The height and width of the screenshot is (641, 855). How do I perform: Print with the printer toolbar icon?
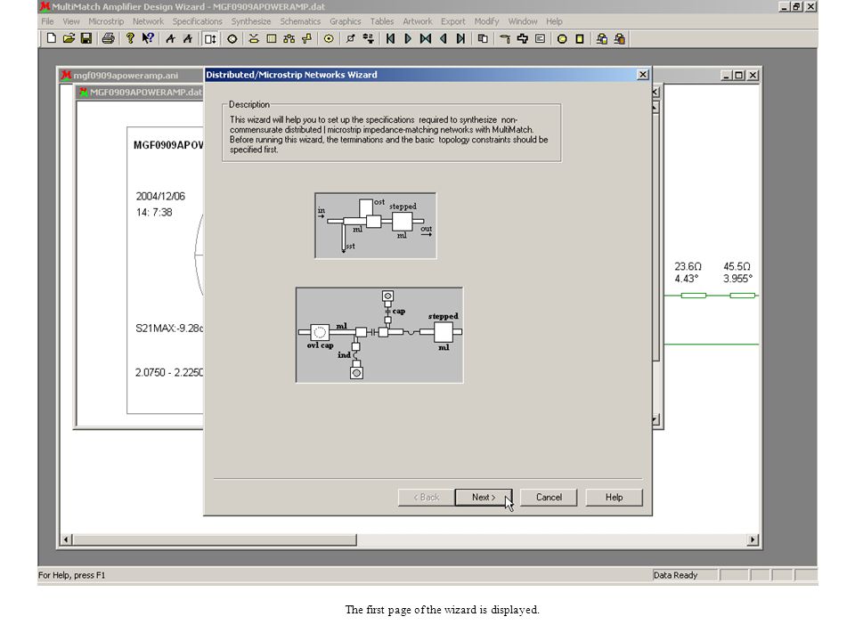[108, 38]
